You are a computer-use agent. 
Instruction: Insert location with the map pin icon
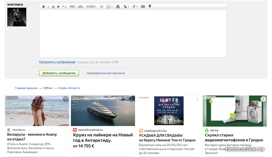click(x=150, y=6)
